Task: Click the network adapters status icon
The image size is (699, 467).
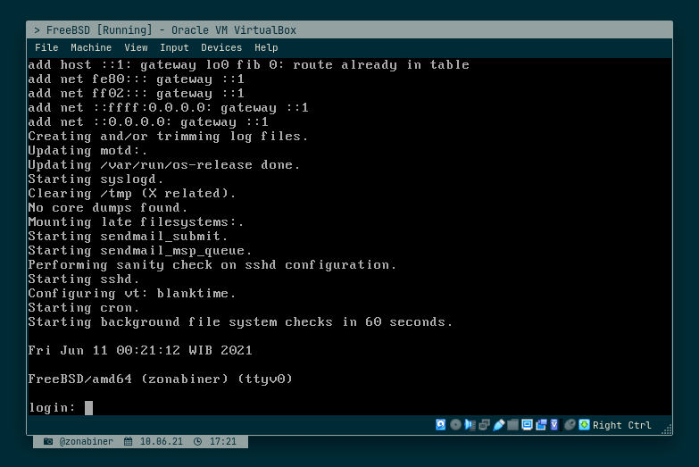Action: click(x=484, y=425)
